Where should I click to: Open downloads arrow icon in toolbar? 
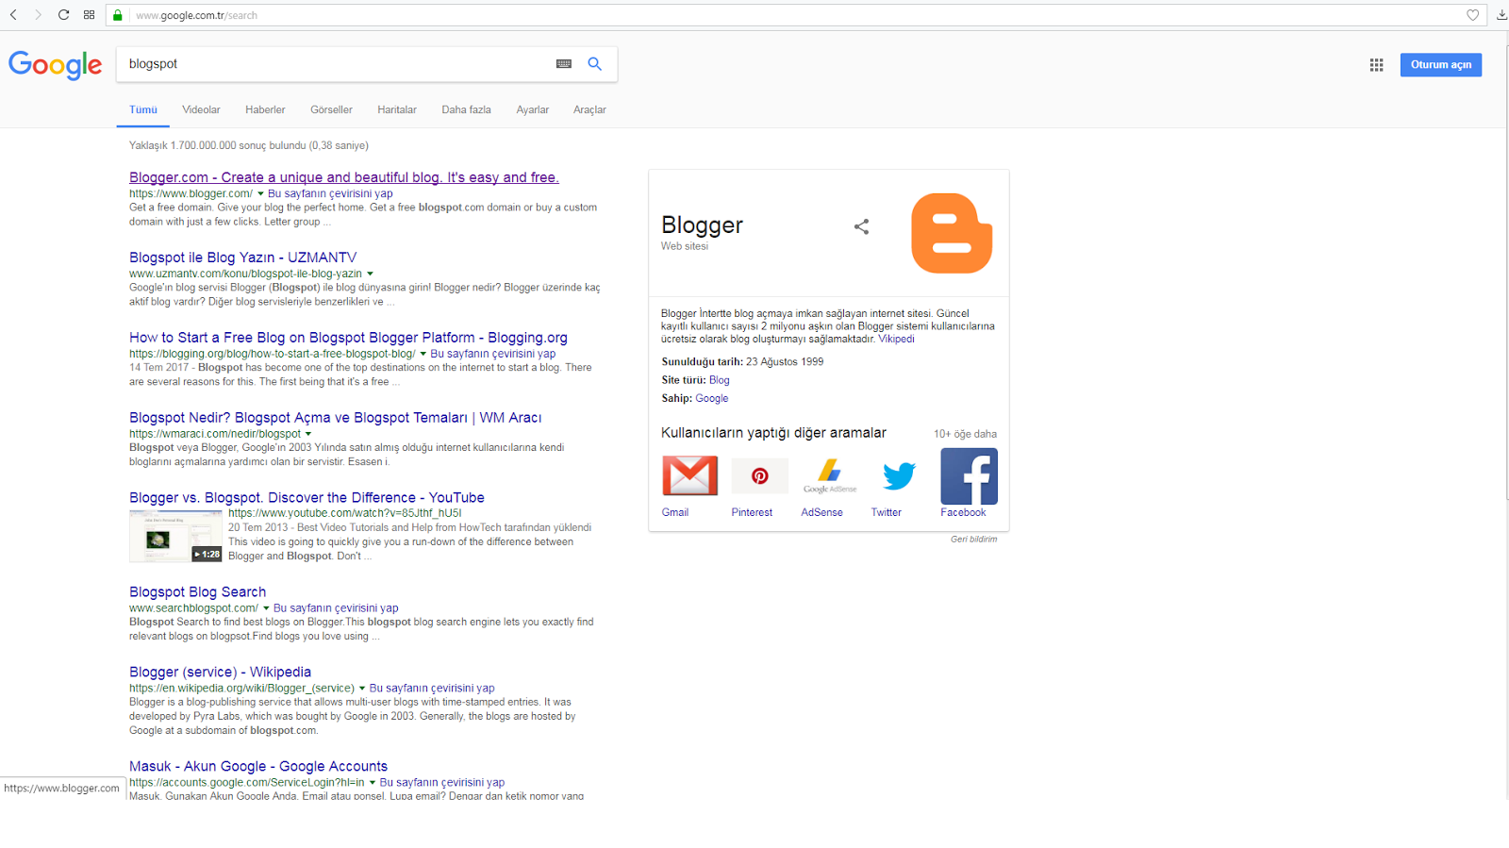[x=1501, y=15]
